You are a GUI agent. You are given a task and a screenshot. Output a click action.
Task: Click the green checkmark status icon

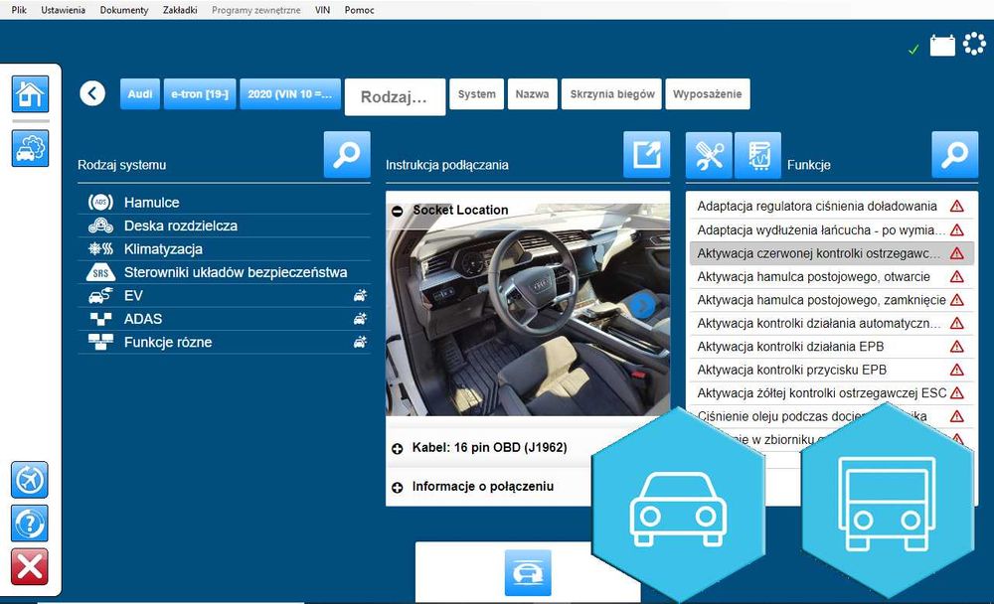tap(913, 49)
